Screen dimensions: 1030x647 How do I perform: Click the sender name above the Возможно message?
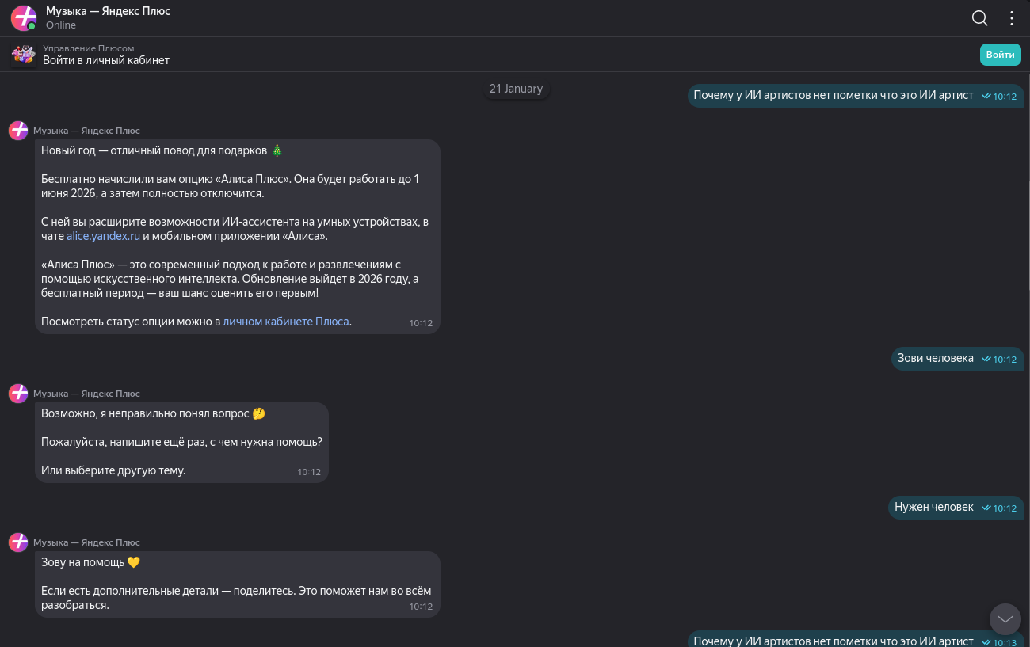(86, 394)
